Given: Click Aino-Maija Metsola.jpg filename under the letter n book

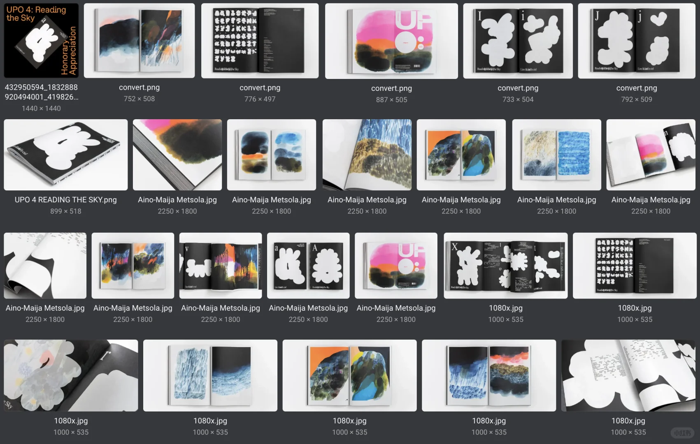Looking at the screenshot, I should tap(651, 200).
